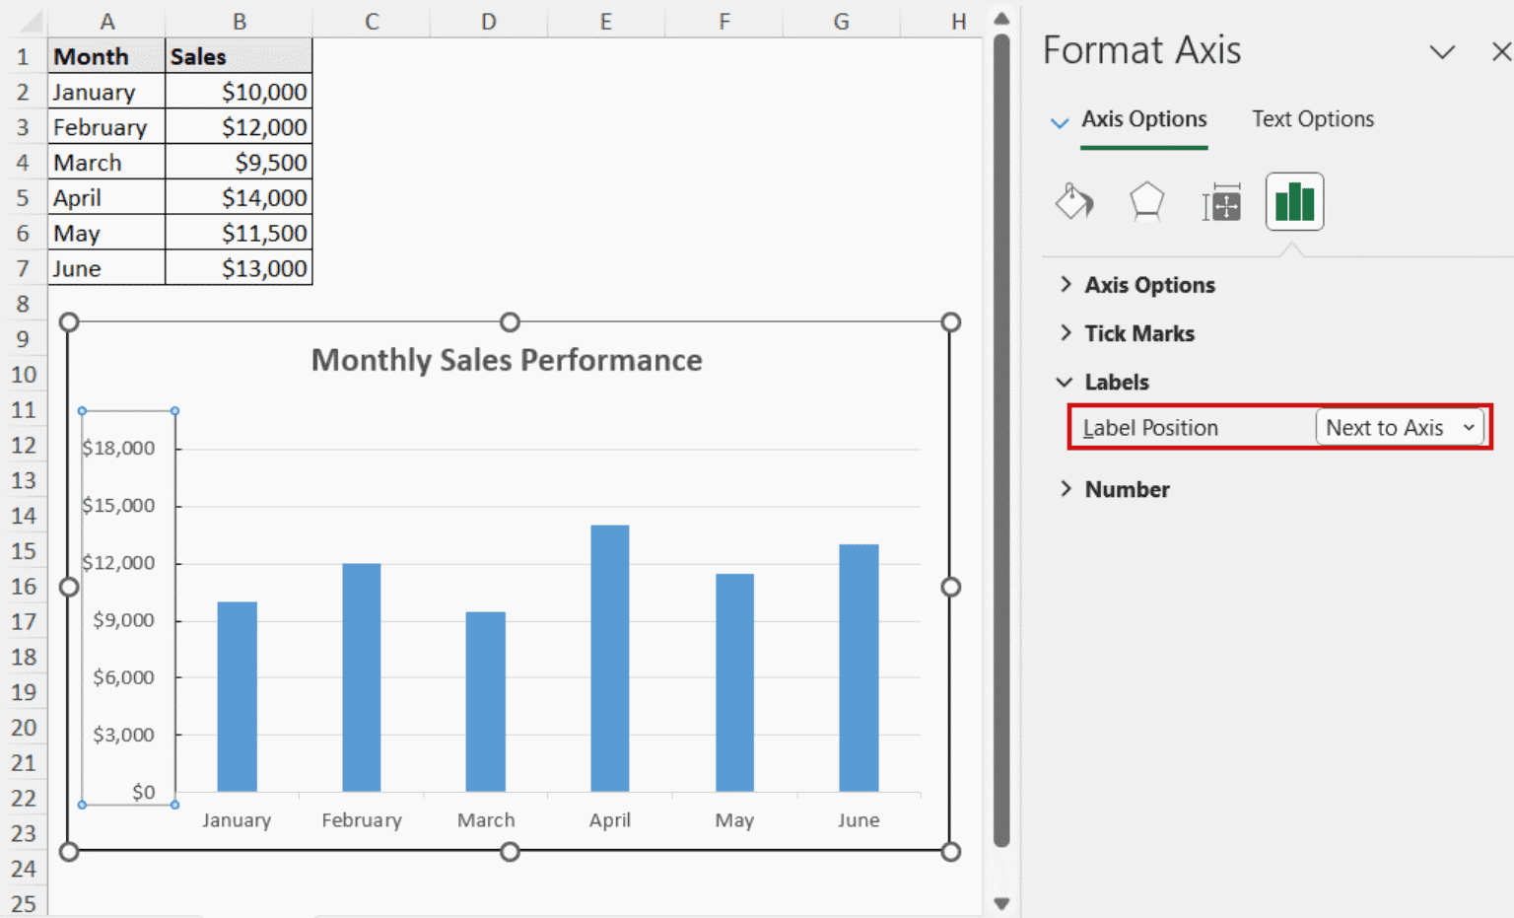Click the scrollbar up arrow

click(x=1001, y=18)
